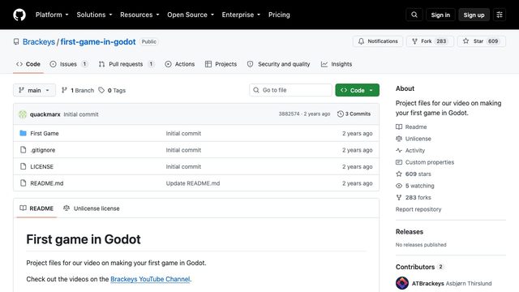
Task: Switch to the Projects tab
Action: (221, 64)
